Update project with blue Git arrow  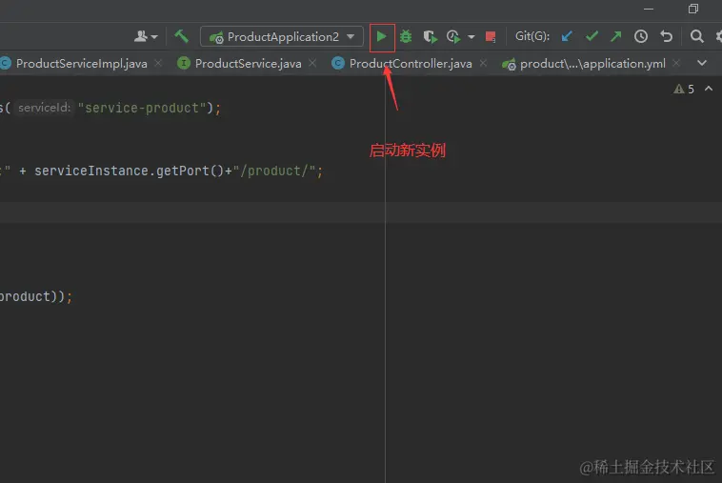coord(567,36)
